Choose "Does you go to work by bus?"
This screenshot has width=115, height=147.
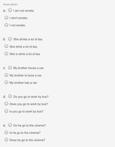6,104
